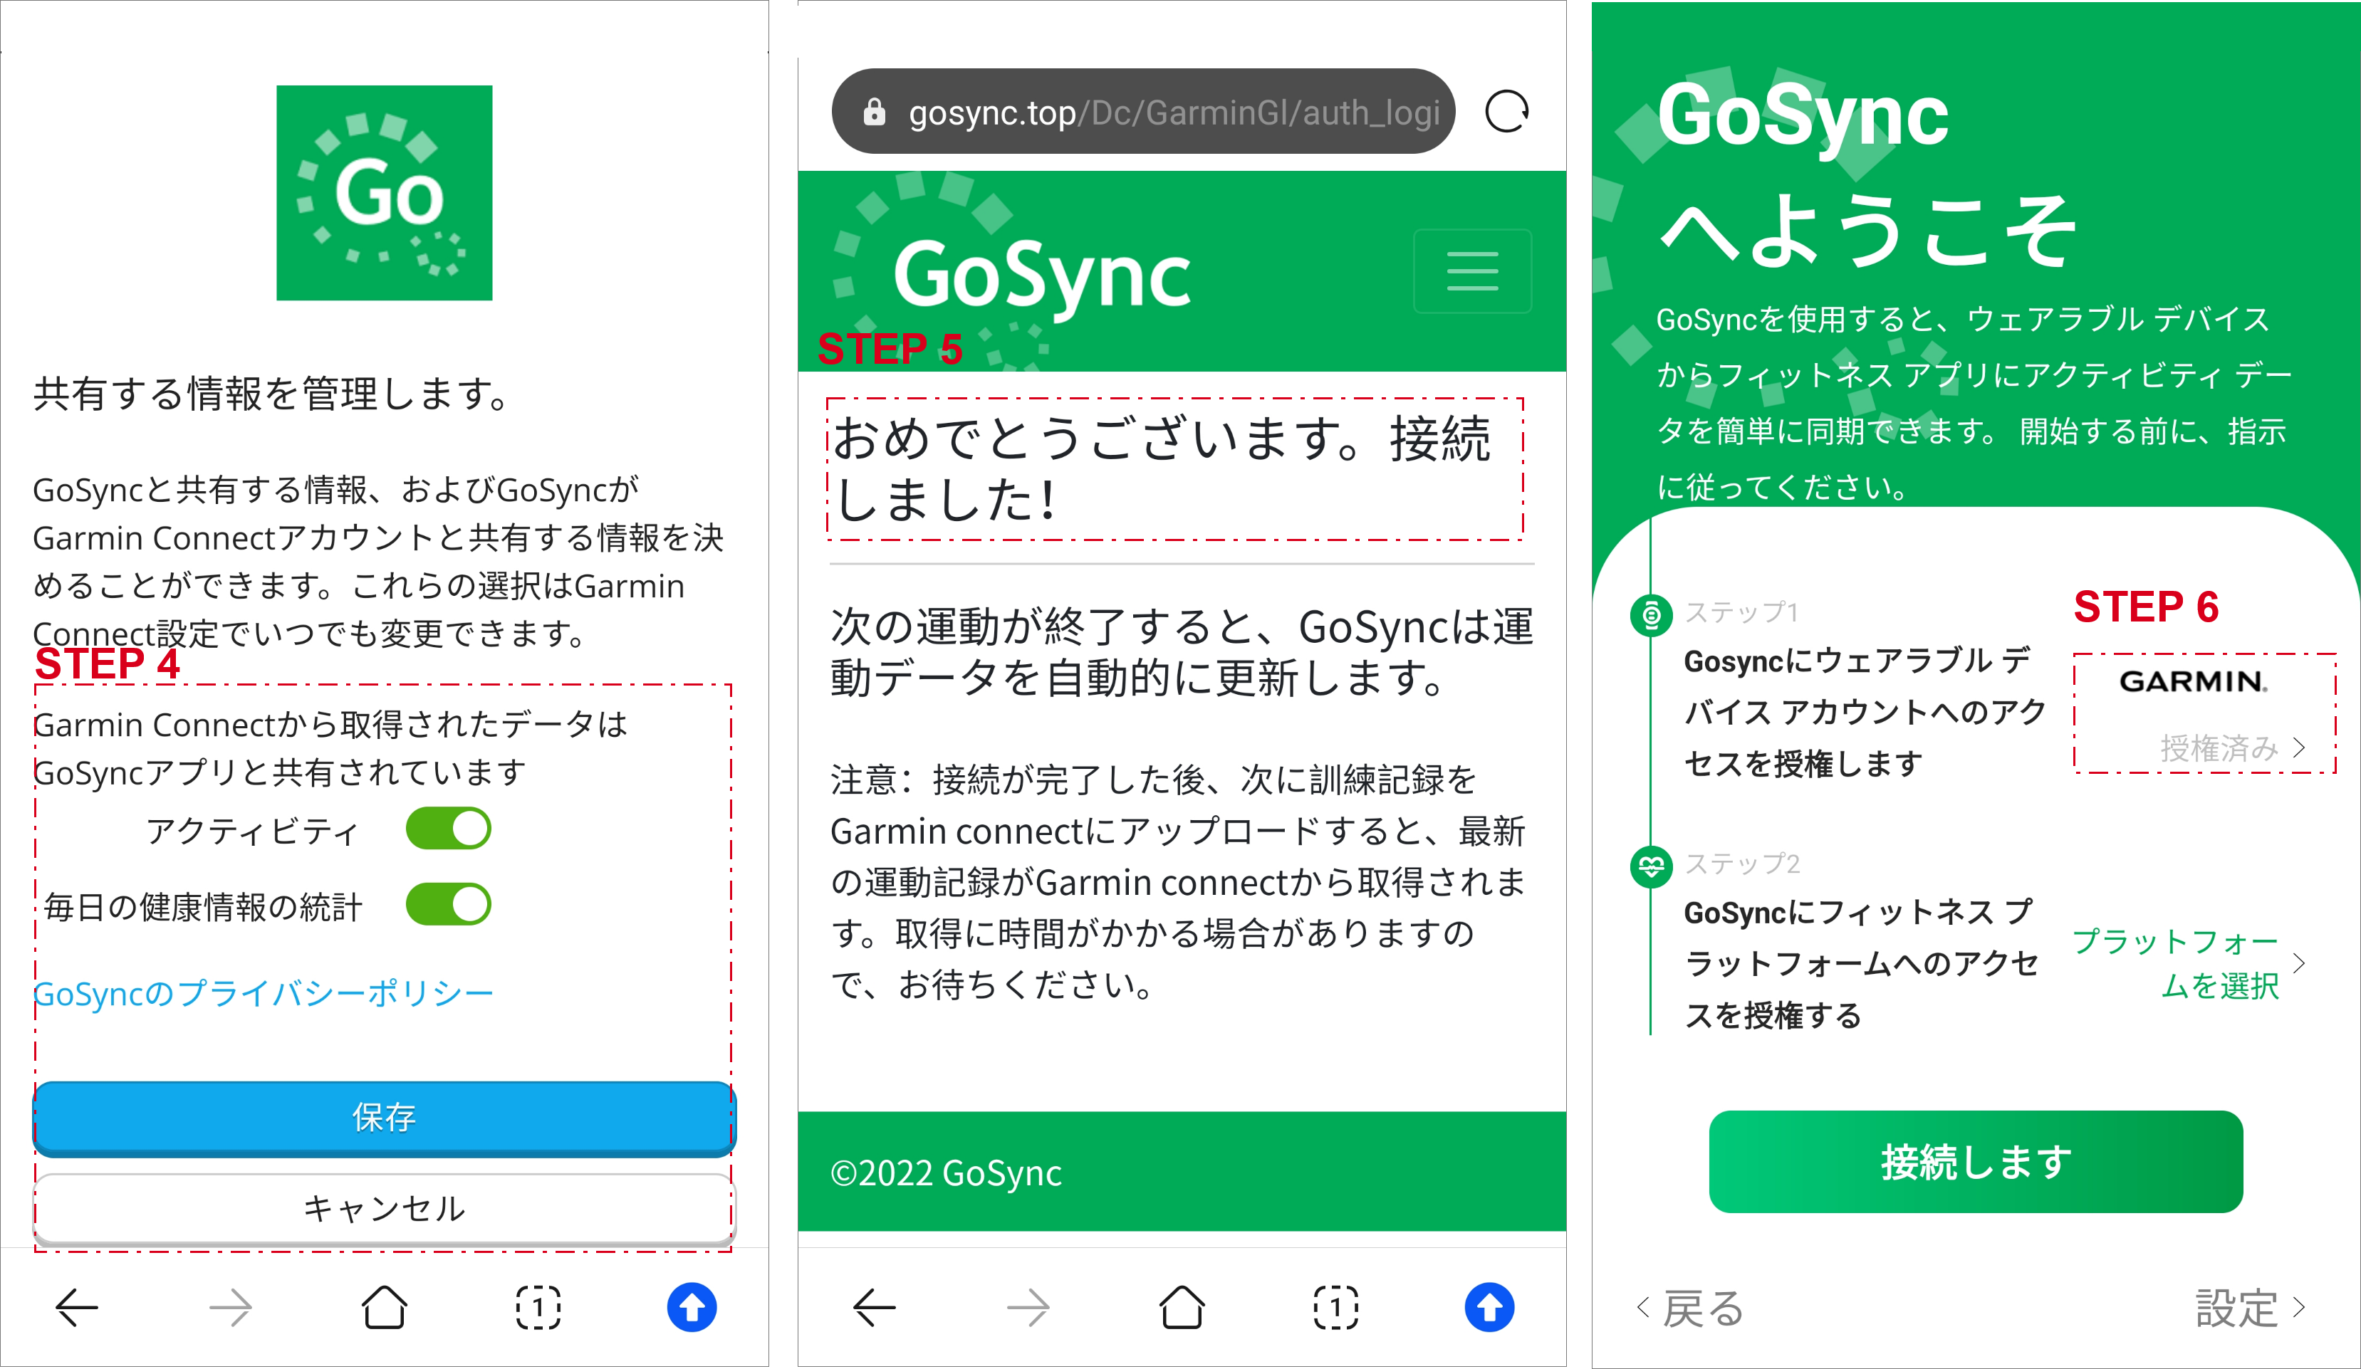Tap the ステップ2 heart icon

pyautogui.click(x=1651, y=867)
